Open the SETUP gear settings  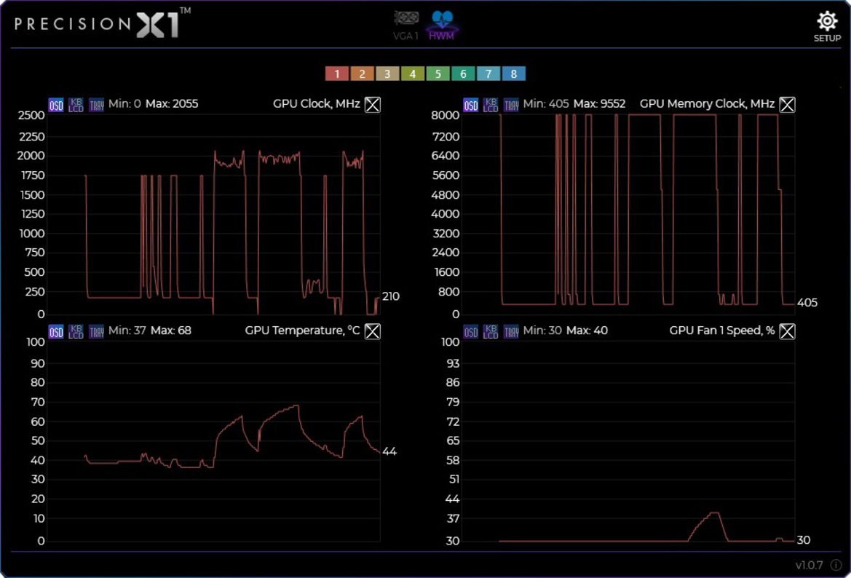coord(827,26)
